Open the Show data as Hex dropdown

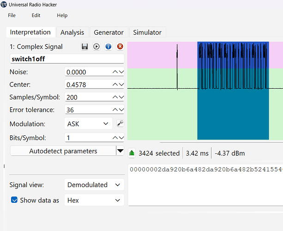coord(94,200)
